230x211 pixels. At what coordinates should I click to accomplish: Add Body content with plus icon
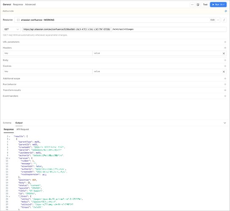(x=225, y=60)
